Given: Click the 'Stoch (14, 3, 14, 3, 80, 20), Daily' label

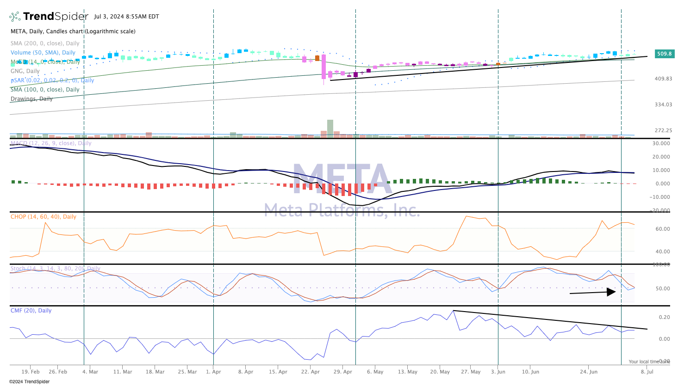Looking at the screenshot, I should 56,269.
